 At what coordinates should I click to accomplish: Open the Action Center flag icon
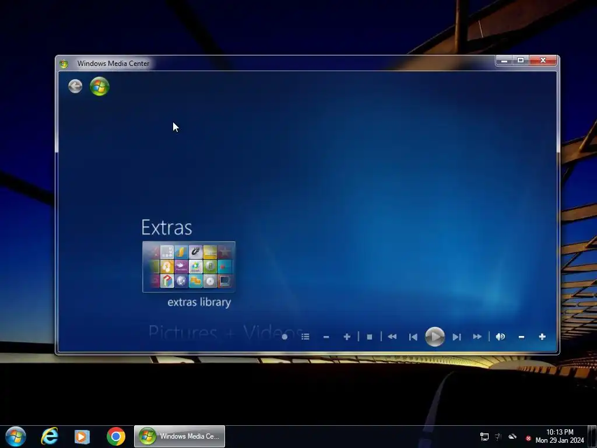point(498,436)
